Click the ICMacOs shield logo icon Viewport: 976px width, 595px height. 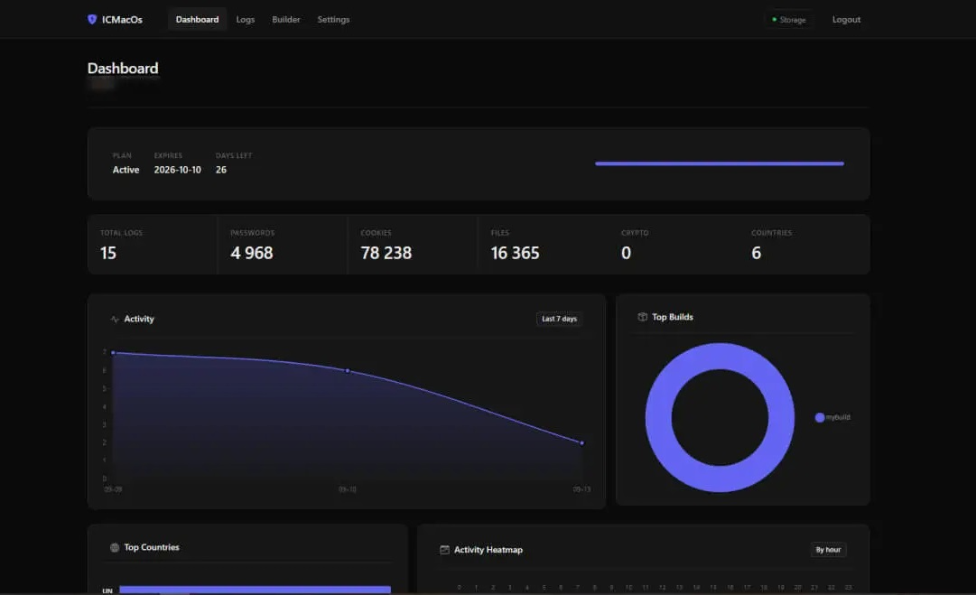(x=92, y=19)
